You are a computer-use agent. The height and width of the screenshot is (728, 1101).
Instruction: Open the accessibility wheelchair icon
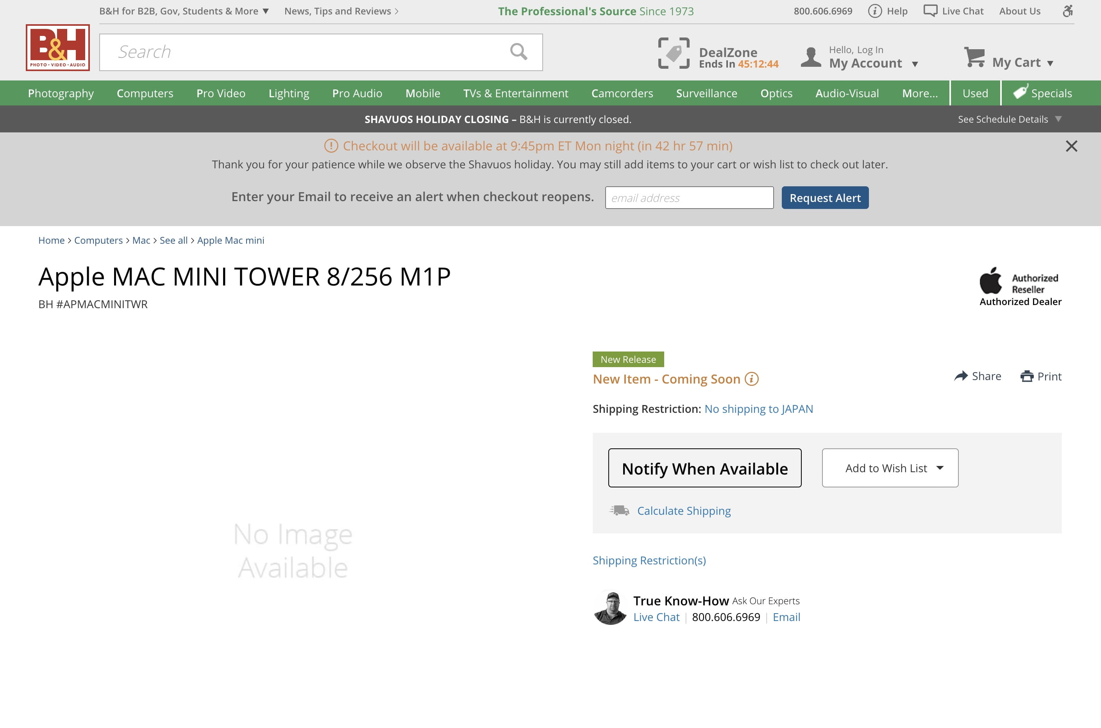(x=1067, y=11)
